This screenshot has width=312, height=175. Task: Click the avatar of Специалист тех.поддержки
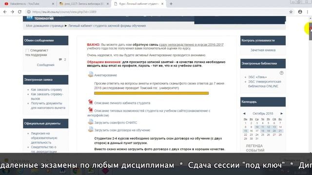pos(27,51)
